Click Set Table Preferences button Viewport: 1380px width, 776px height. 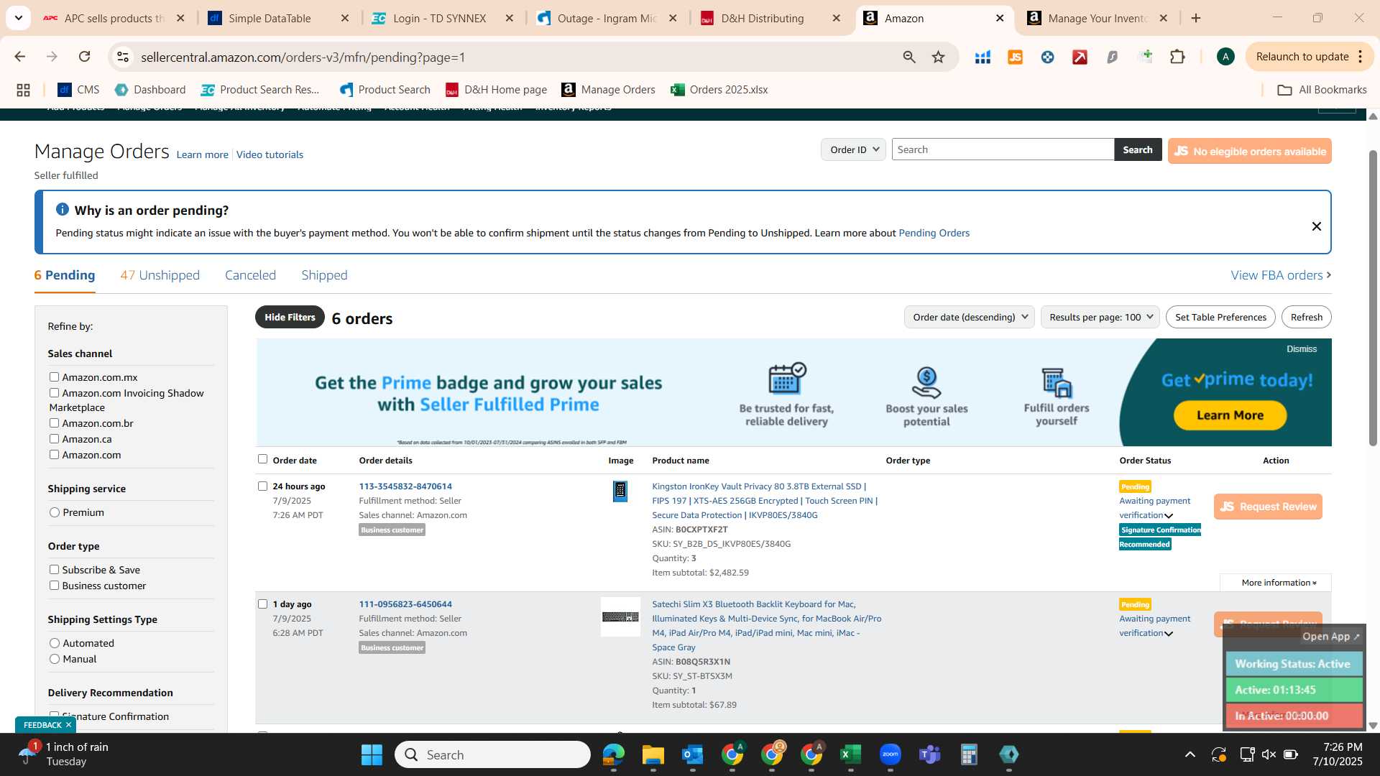tap(1220, 317)
